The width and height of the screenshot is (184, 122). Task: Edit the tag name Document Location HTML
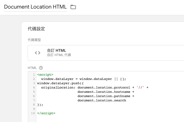[35, 7]
